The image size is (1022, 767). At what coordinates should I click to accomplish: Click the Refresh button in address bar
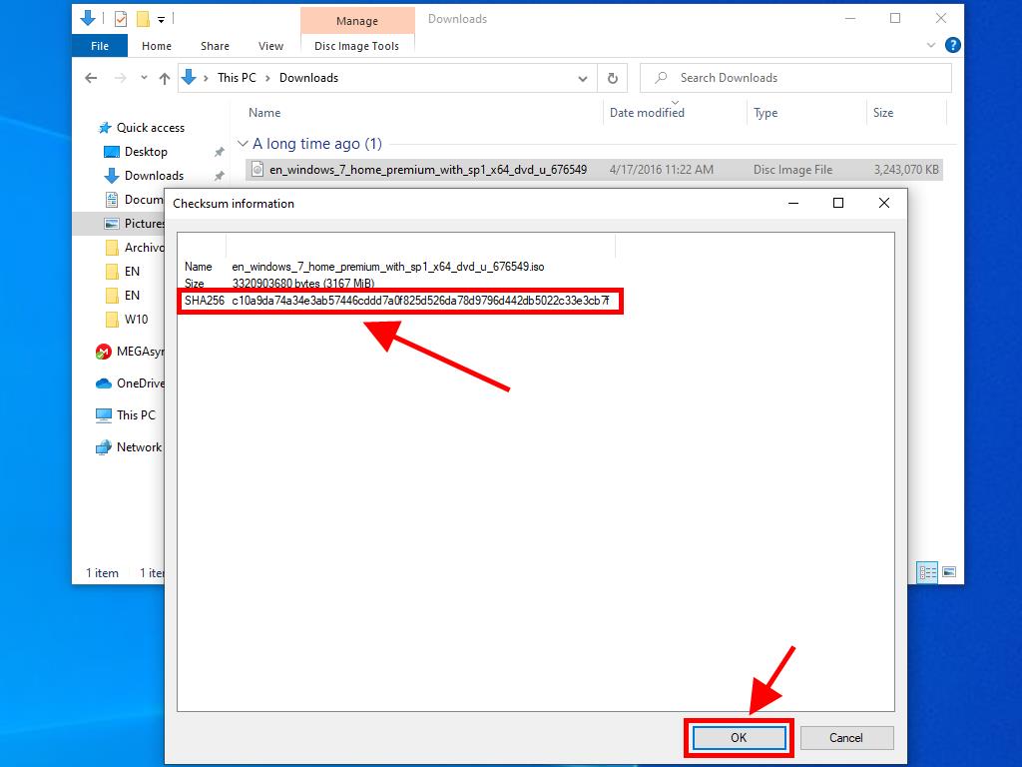coord(612,78)
